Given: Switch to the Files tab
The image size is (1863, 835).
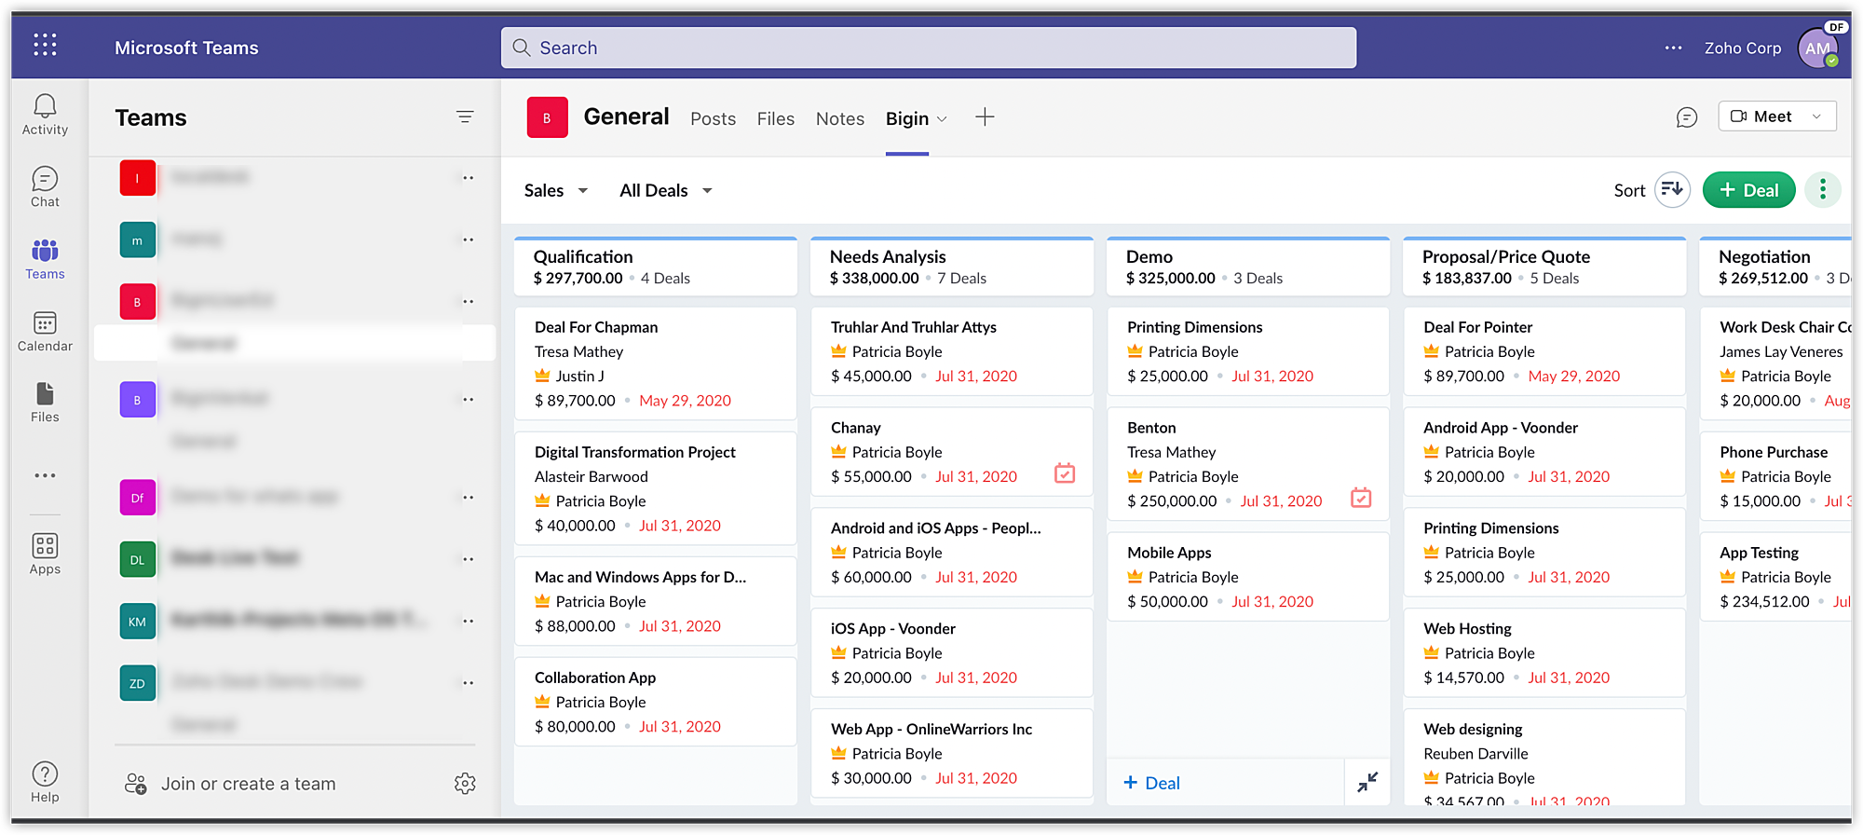Looking at the screenshot, I should 775,119.
